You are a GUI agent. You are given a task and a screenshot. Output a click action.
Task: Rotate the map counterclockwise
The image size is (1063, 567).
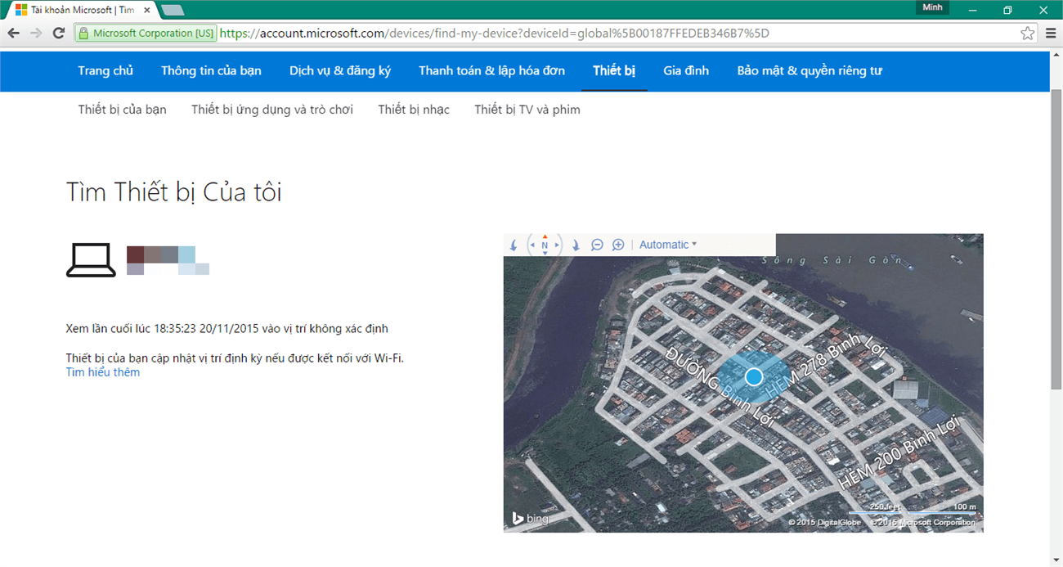point(514,245)
